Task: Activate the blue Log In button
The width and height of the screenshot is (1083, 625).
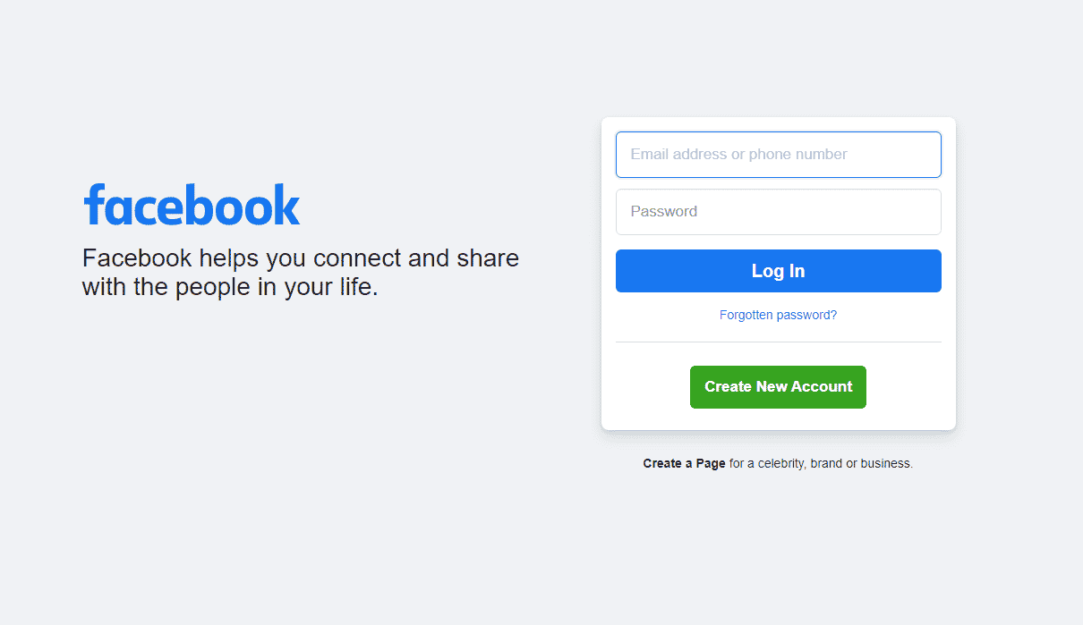Action: (x=778, y=271)
